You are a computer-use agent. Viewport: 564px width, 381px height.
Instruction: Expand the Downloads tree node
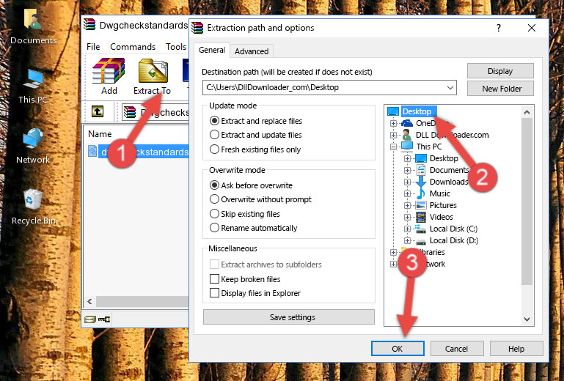pyautogui.click(x=407, y=182)
